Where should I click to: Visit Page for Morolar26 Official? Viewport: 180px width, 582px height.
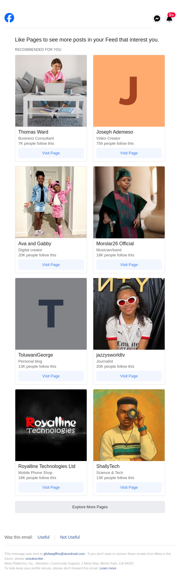pos(129,265)
